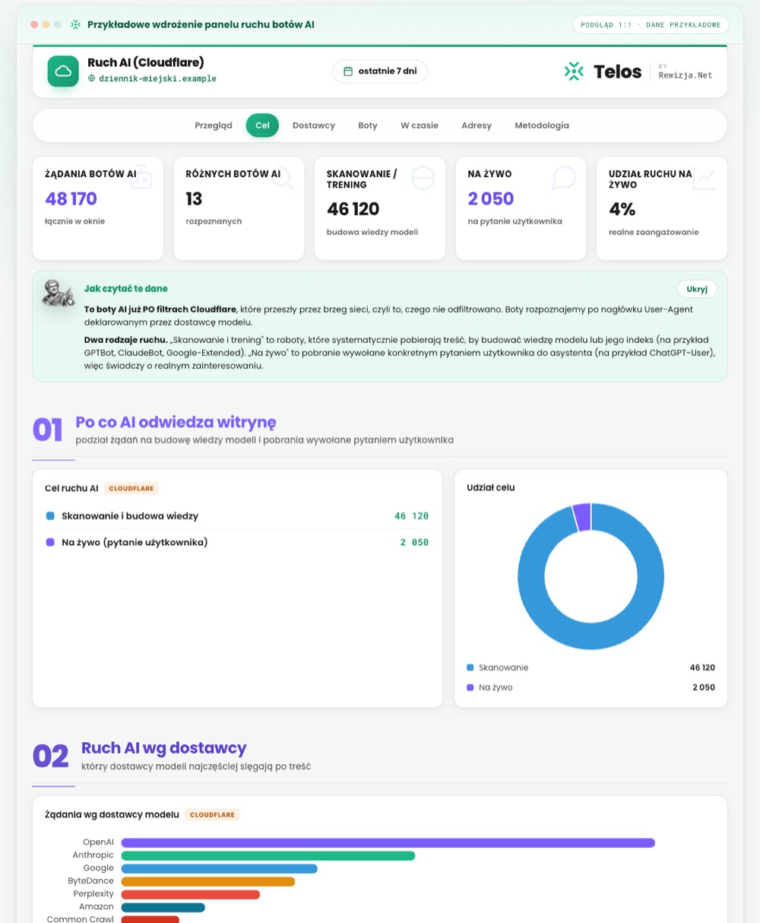Open the 'ostatnie 7 dni' date range selector
Image resolution: width=760 pixels, height=923 pixels.
pyautogui.click(x=380, y=71)
